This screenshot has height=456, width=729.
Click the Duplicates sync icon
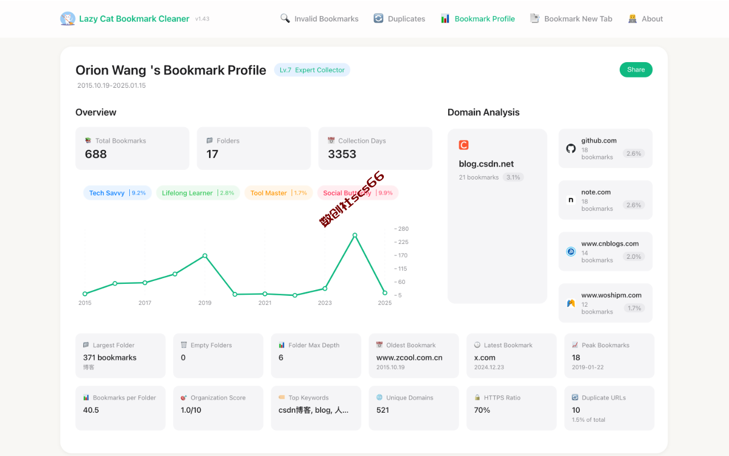point(378,18)
